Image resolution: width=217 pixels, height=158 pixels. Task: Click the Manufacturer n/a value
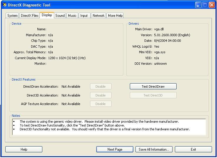(50, 35)
